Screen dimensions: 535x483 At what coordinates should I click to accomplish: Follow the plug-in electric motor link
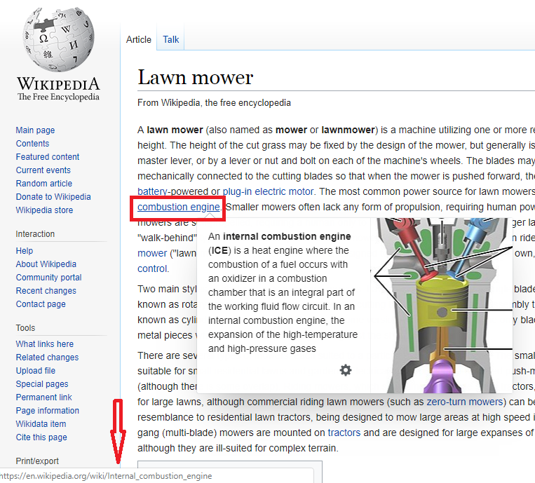pyautogui.click(x=268, y=191)
